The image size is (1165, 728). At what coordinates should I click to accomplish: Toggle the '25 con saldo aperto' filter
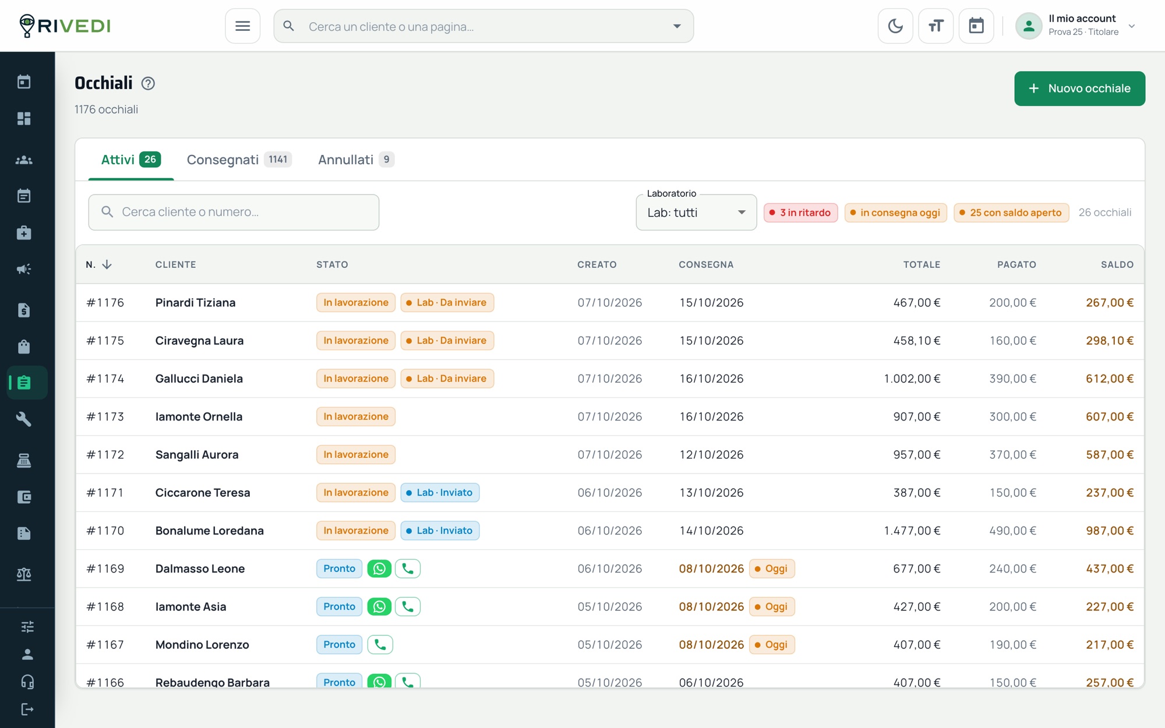coord(1011,213)
